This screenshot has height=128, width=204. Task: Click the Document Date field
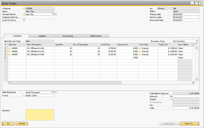(x=186, y=20)
